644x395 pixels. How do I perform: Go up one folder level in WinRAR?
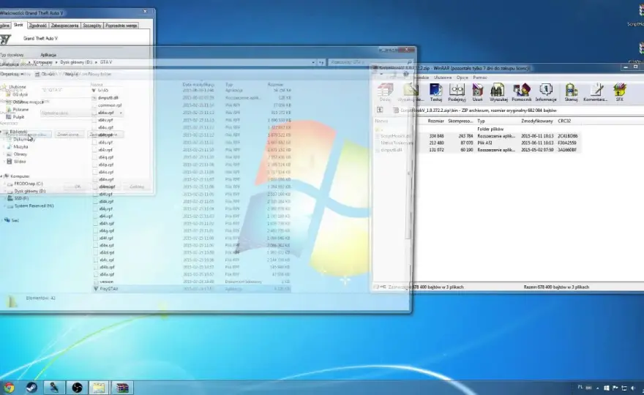click(380, 110)
